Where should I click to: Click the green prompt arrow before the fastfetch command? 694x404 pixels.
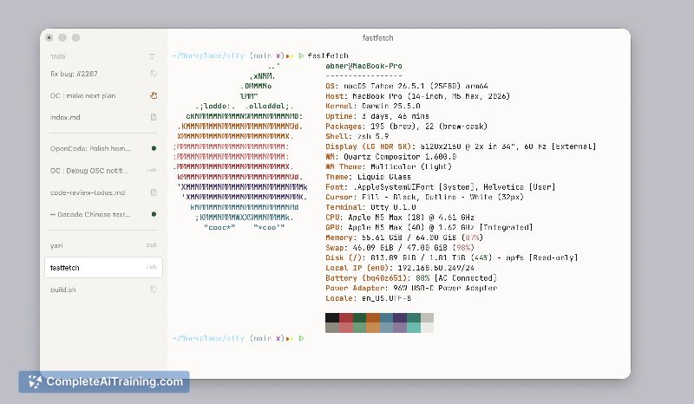click(x=301, y=55)
